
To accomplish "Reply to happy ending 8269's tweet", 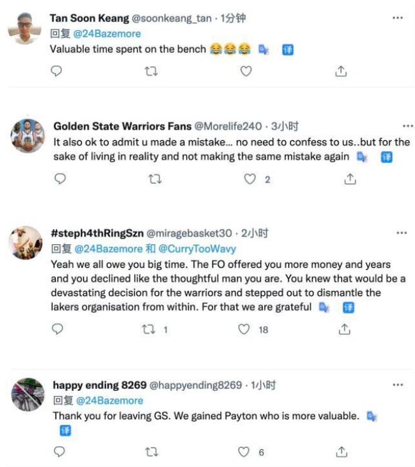I will coord(58,451).
